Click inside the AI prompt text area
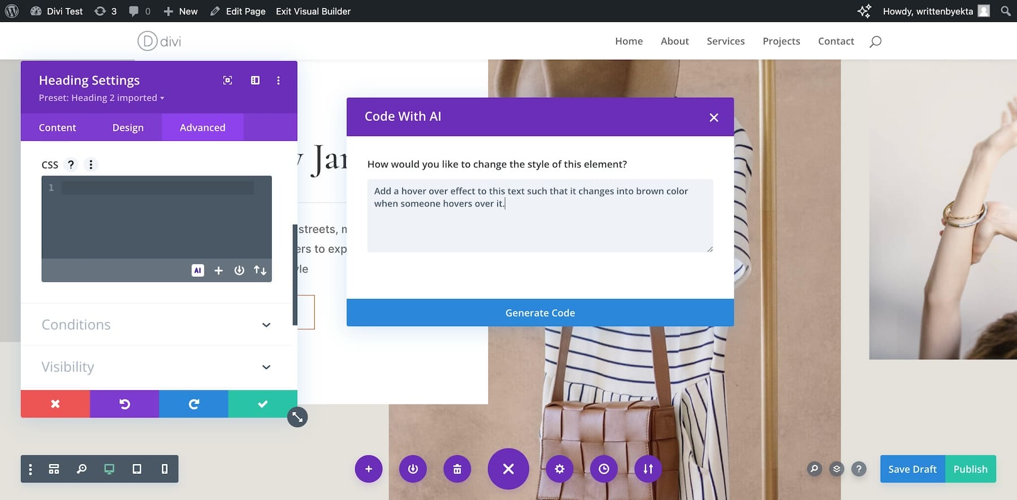 tap(540, 226)
